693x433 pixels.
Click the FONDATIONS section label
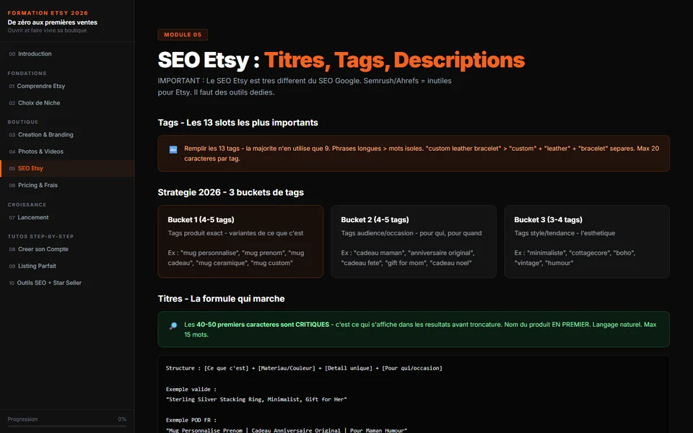point(27,74)
